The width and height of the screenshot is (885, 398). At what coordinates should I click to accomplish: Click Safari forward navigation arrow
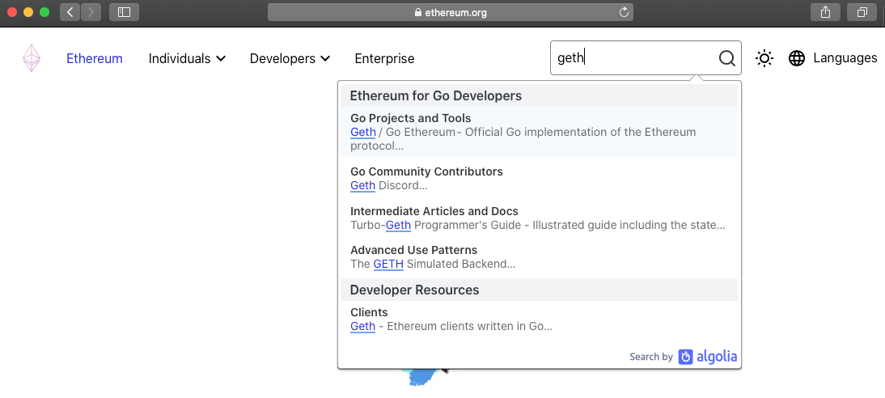(x=91, y=12)
